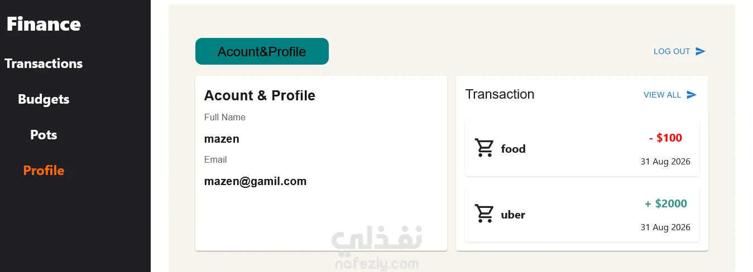Screen dimensions: 753x272
Task: Click the Finance logo title
Action: coord(44,24)
